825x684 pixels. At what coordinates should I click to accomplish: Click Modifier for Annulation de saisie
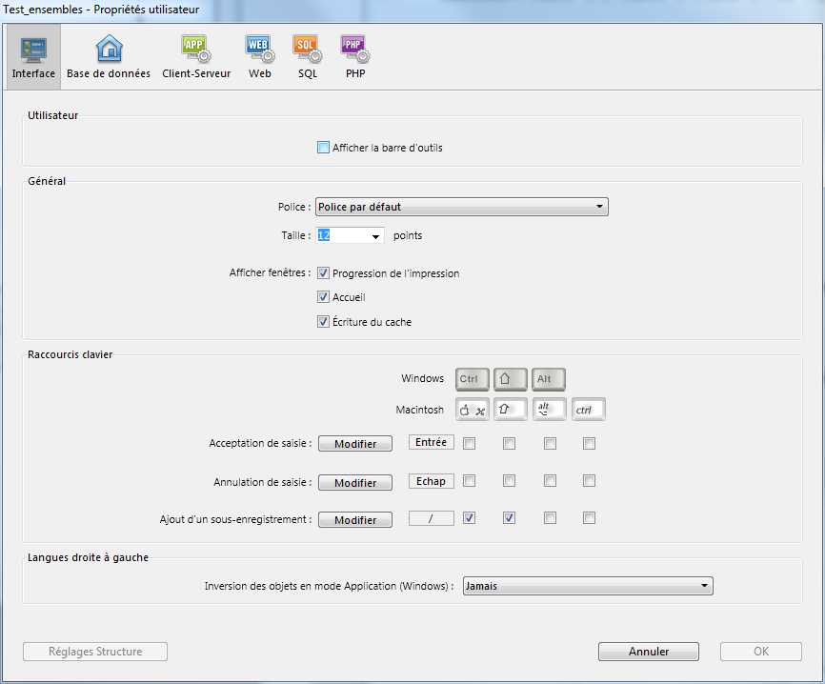(x=354, y=483)
